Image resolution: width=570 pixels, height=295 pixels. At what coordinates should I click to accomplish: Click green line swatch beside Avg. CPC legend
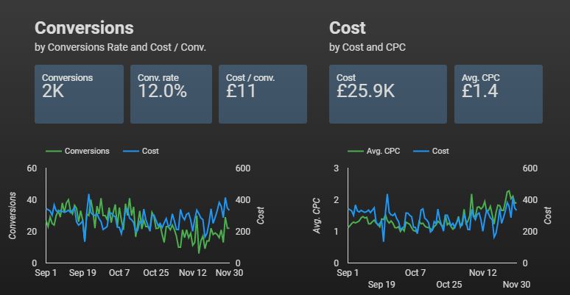[x=356, y=151]
